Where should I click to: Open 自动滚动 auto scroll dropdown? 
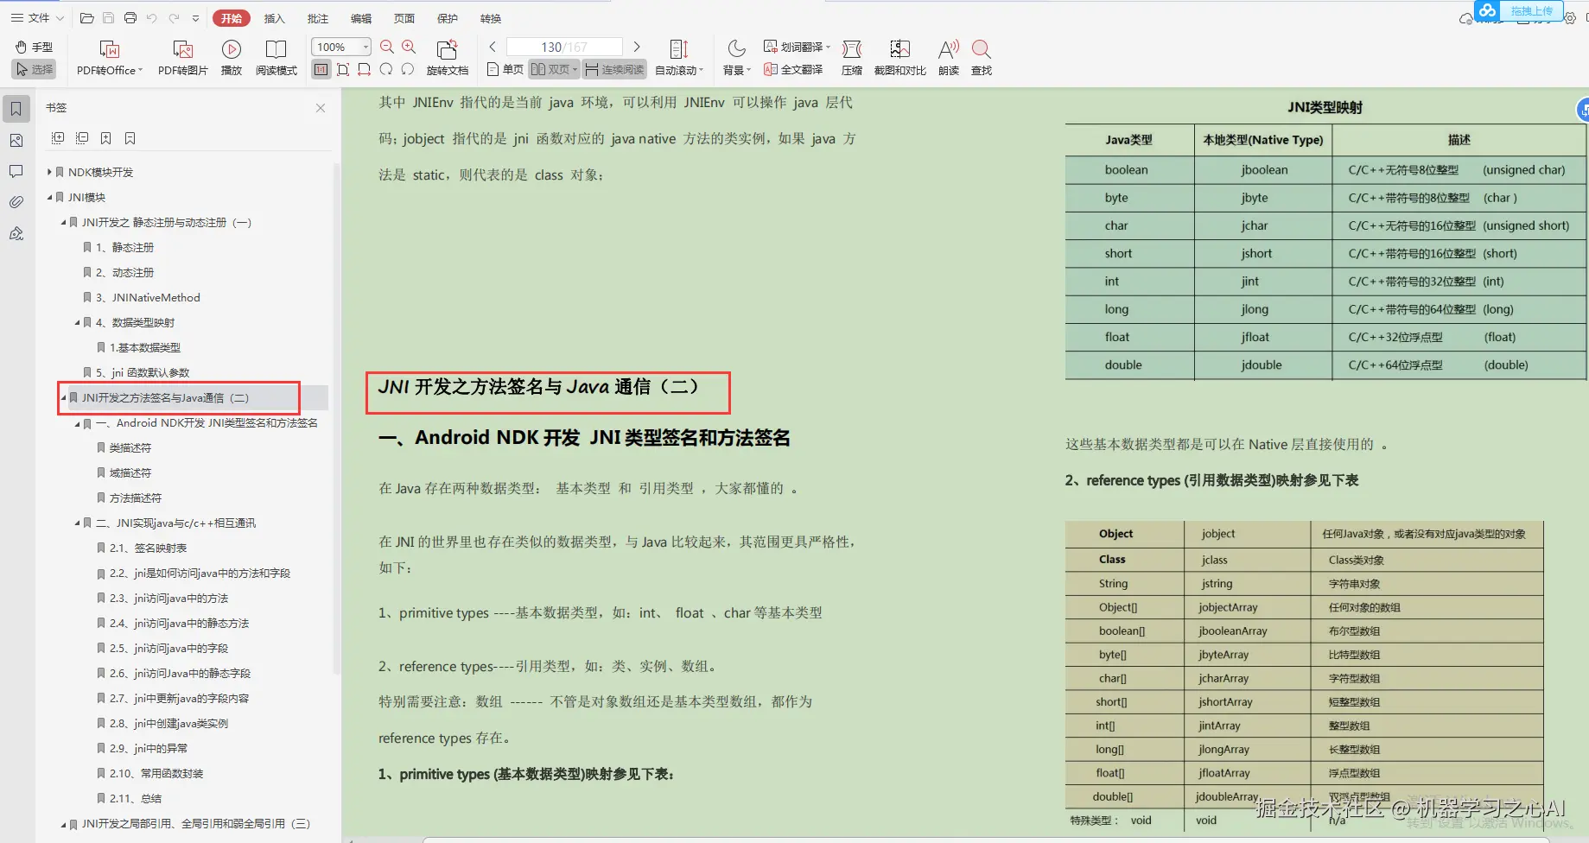(x=679, y=58)
